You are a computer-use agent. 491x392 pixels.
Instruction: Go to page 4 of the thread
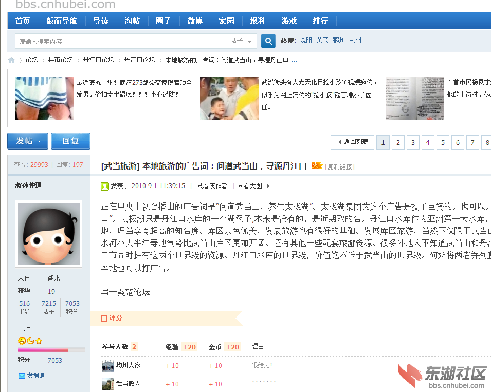[x=428, y=143]
